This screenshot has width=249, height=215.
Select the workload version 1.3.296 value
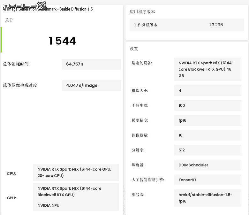[x=216, y=25]
